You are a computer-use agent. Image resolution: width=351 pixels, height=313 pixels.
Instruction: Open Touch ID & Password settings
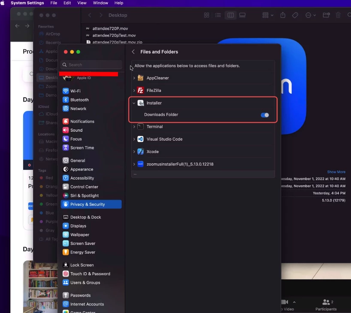pos(91,274)
